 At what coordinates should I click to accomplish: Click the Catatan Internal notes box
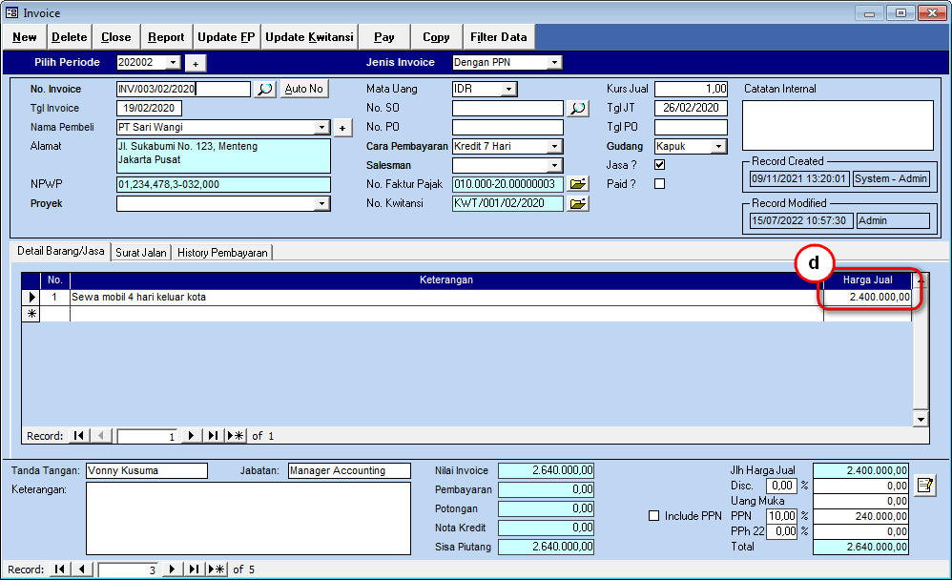(x=838, y=125)
